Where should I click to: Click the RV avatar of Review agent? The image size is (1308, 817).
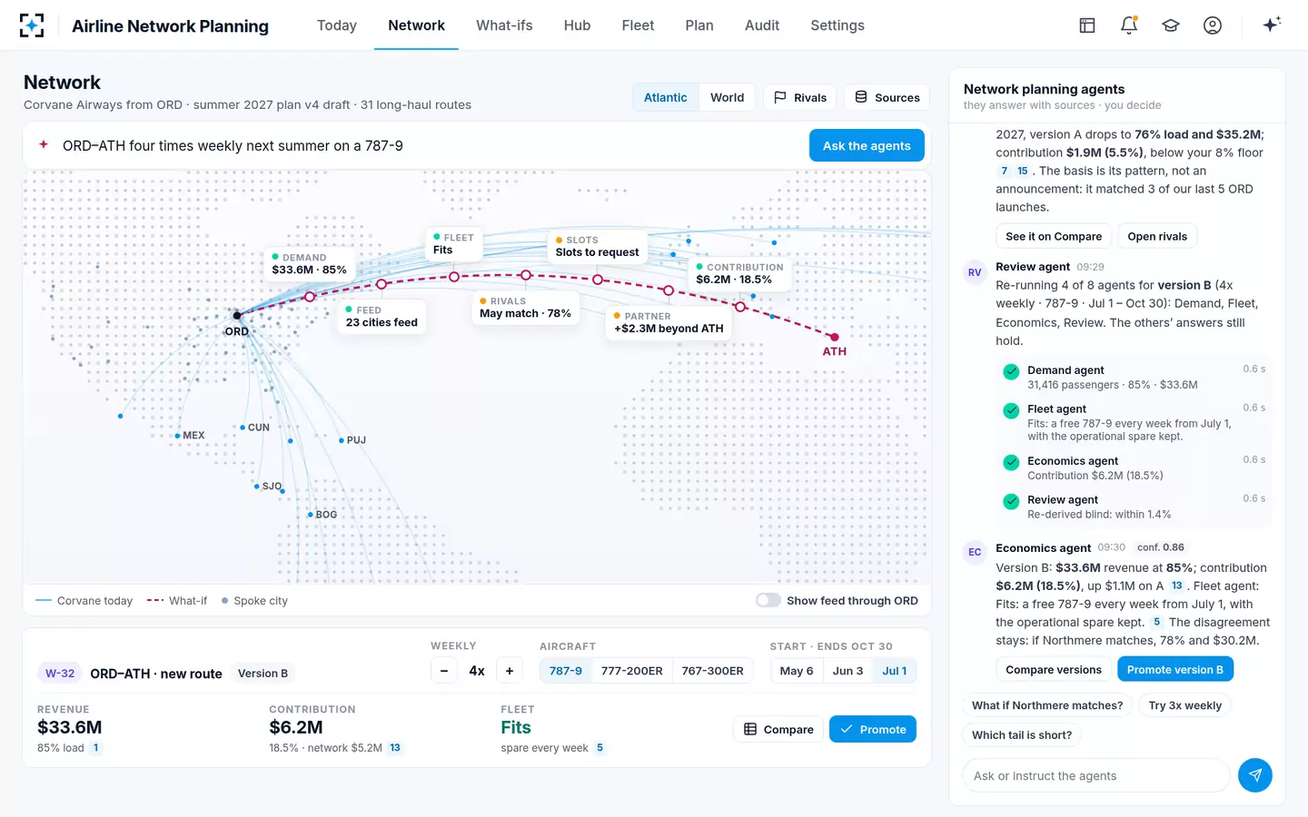[975, 272]
